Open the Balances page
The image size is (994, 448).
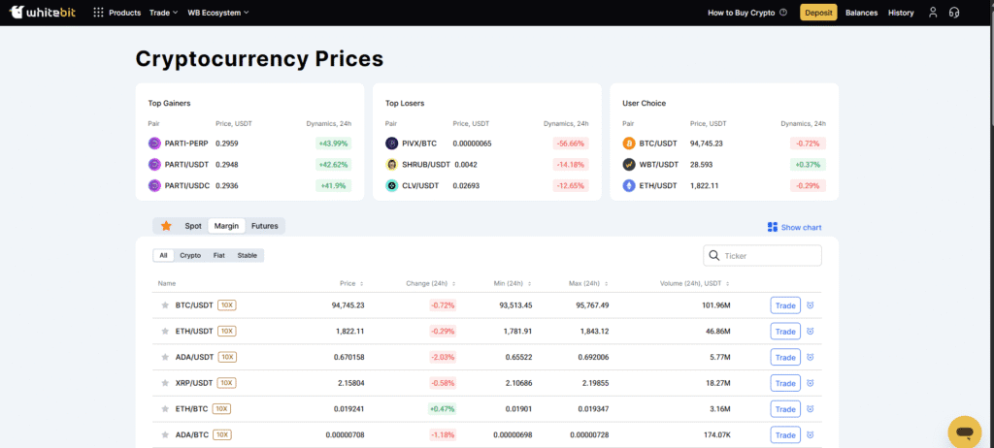click(x=862, y=12)
